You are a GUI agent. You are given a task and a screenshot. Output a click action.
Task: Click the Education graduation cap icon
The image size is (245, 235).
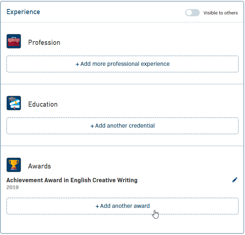[14, 103]
